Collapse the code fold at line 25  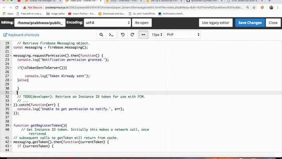point(11,68)
